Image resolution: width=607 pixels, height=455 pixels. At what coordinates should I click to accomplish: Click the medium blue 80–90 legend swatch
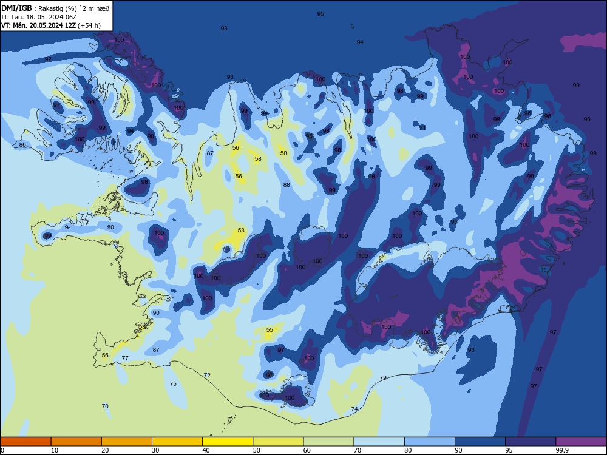430,442
